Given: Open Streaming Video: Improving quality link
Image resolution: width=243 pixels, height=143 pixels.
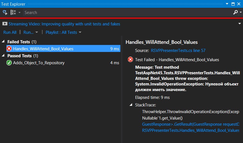Looking at the screenshot, I should (x=64, y=24).
